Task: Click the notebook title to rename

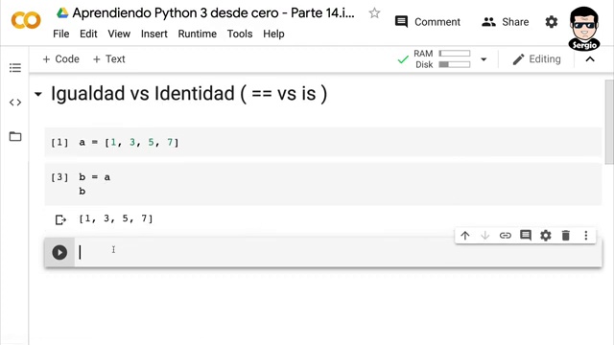Action: click(x=213, y=13)
